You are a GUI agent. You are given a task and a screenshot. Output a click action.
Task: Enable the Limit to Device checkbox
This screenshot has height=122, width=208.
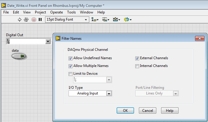[x=70, y=74]
